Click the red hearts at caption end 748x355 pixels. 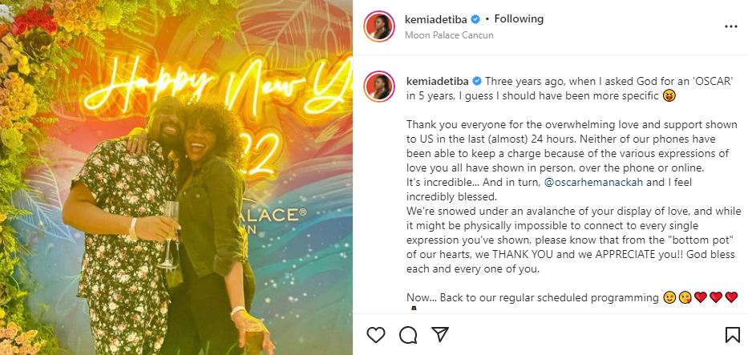tap(714, 297)
